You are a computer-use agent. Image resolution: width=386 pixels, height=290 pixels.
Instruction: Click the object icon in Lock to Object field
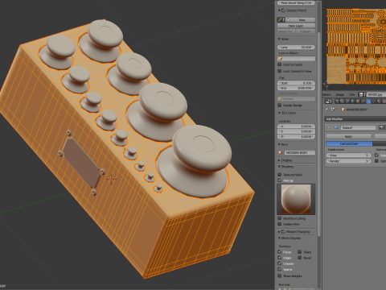click(x=281, y=59)
